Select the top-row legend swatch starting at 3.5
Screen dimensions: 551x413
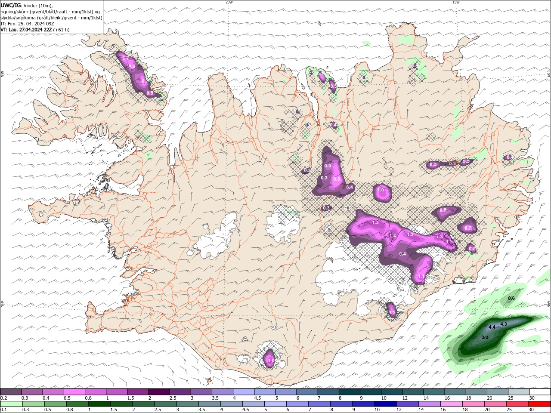point(222,392)
